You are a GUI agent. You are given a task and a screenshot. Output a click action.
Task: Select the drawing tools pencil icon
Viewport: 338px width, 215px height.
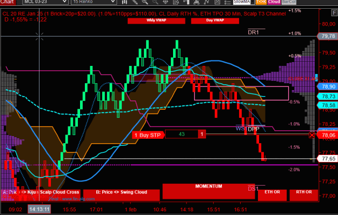[x=135, y=2]
